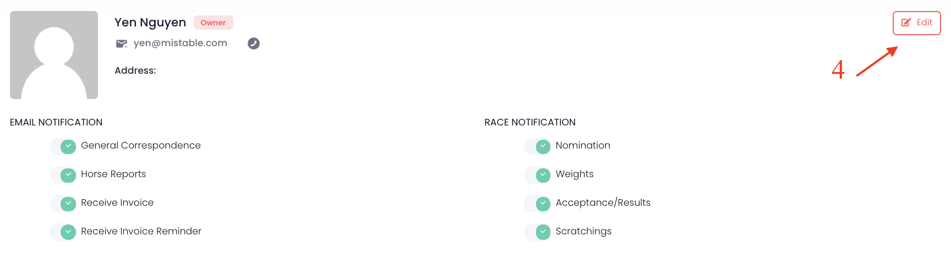Toggle General Correspondence email notification
Screen dimensions: 951x263
[63, 146]
